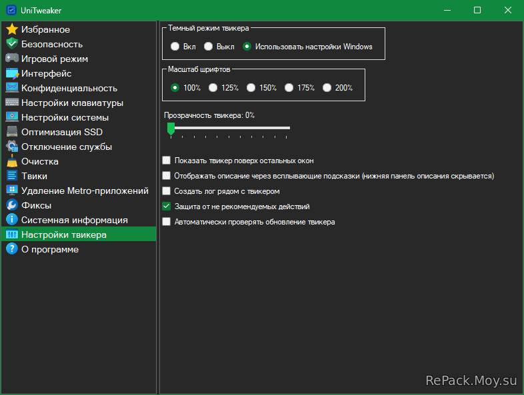Uncheck Защита от не рекомендуемых действий
Image resolution: width=524 pixels, height=395 pixels.
167,206
